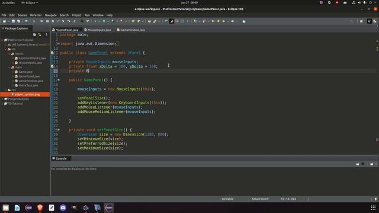Expand the TD Tutorial project
This screenshot has width=379, height=213.
click(x=2, y=104)
